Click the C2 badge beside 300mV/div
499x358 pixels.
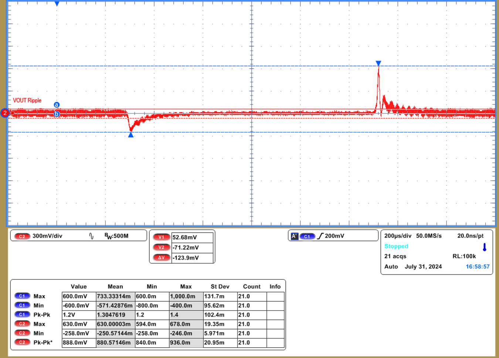click(x=22, y=236)
